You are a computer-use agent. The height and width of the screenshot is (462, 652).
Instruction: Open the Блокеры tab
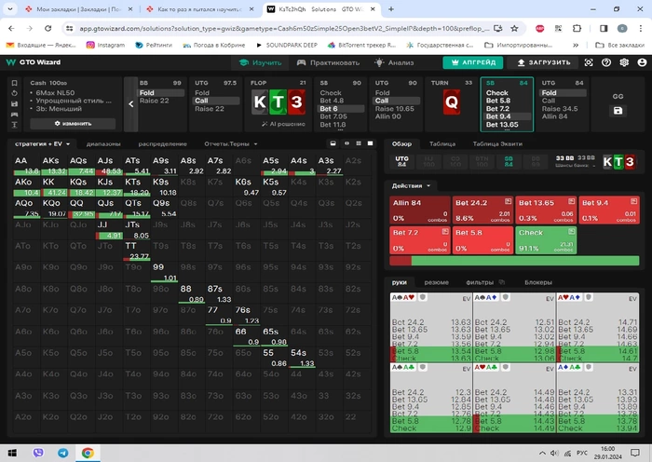[x=538, y=282]
